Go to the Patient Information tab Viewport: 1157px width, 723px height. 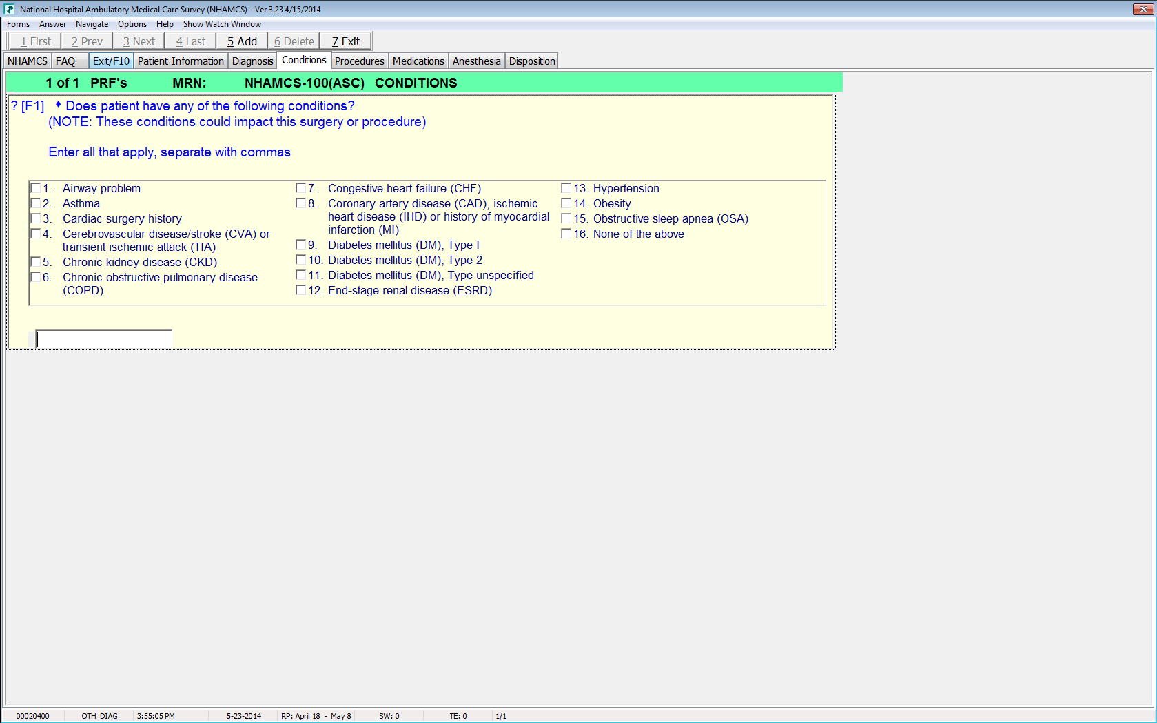[x=181, y=61]
